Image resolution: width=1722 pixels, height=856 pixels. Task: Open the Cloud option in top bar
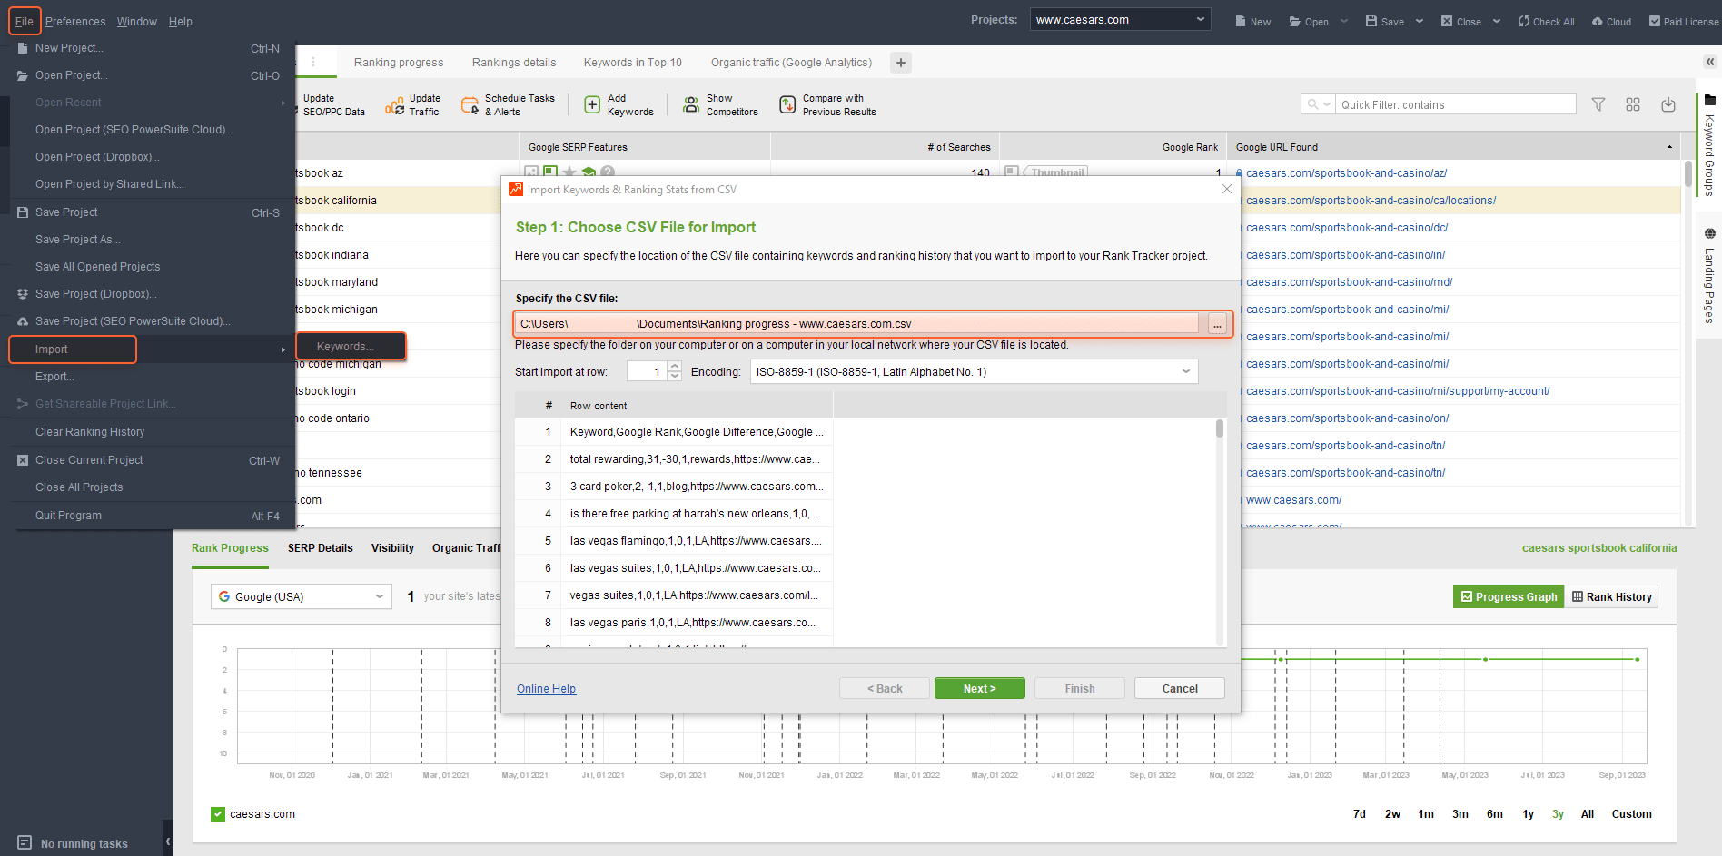click(x=1611, y=21)
